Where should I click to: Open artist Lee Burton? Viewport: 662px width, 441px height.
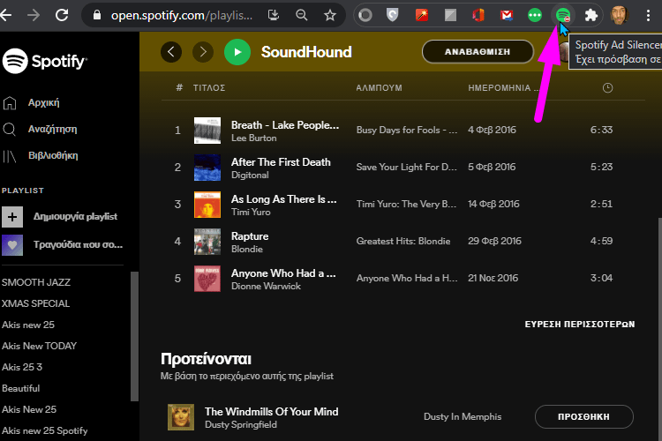253,138
